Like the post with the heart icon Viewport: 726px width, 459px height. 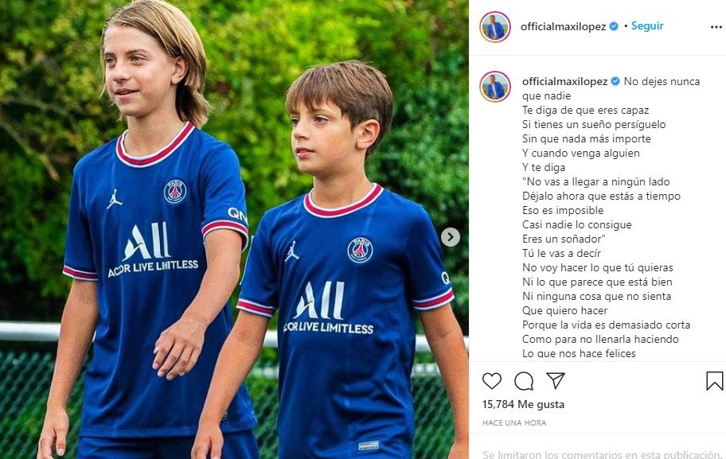(492, 381)
